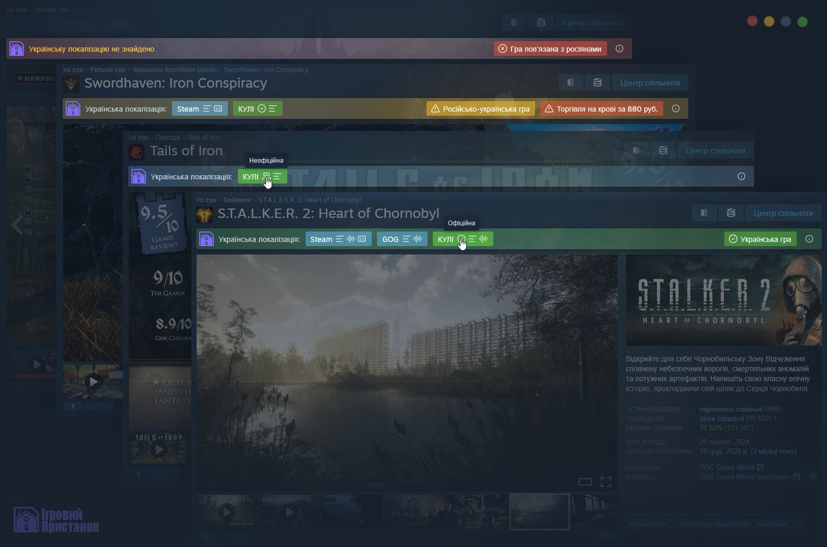The height and width of the screenshot is (547, 827).
Task: Click the unofficial КУЛІ badge on Tails of Iron
Action: point(262,176)
